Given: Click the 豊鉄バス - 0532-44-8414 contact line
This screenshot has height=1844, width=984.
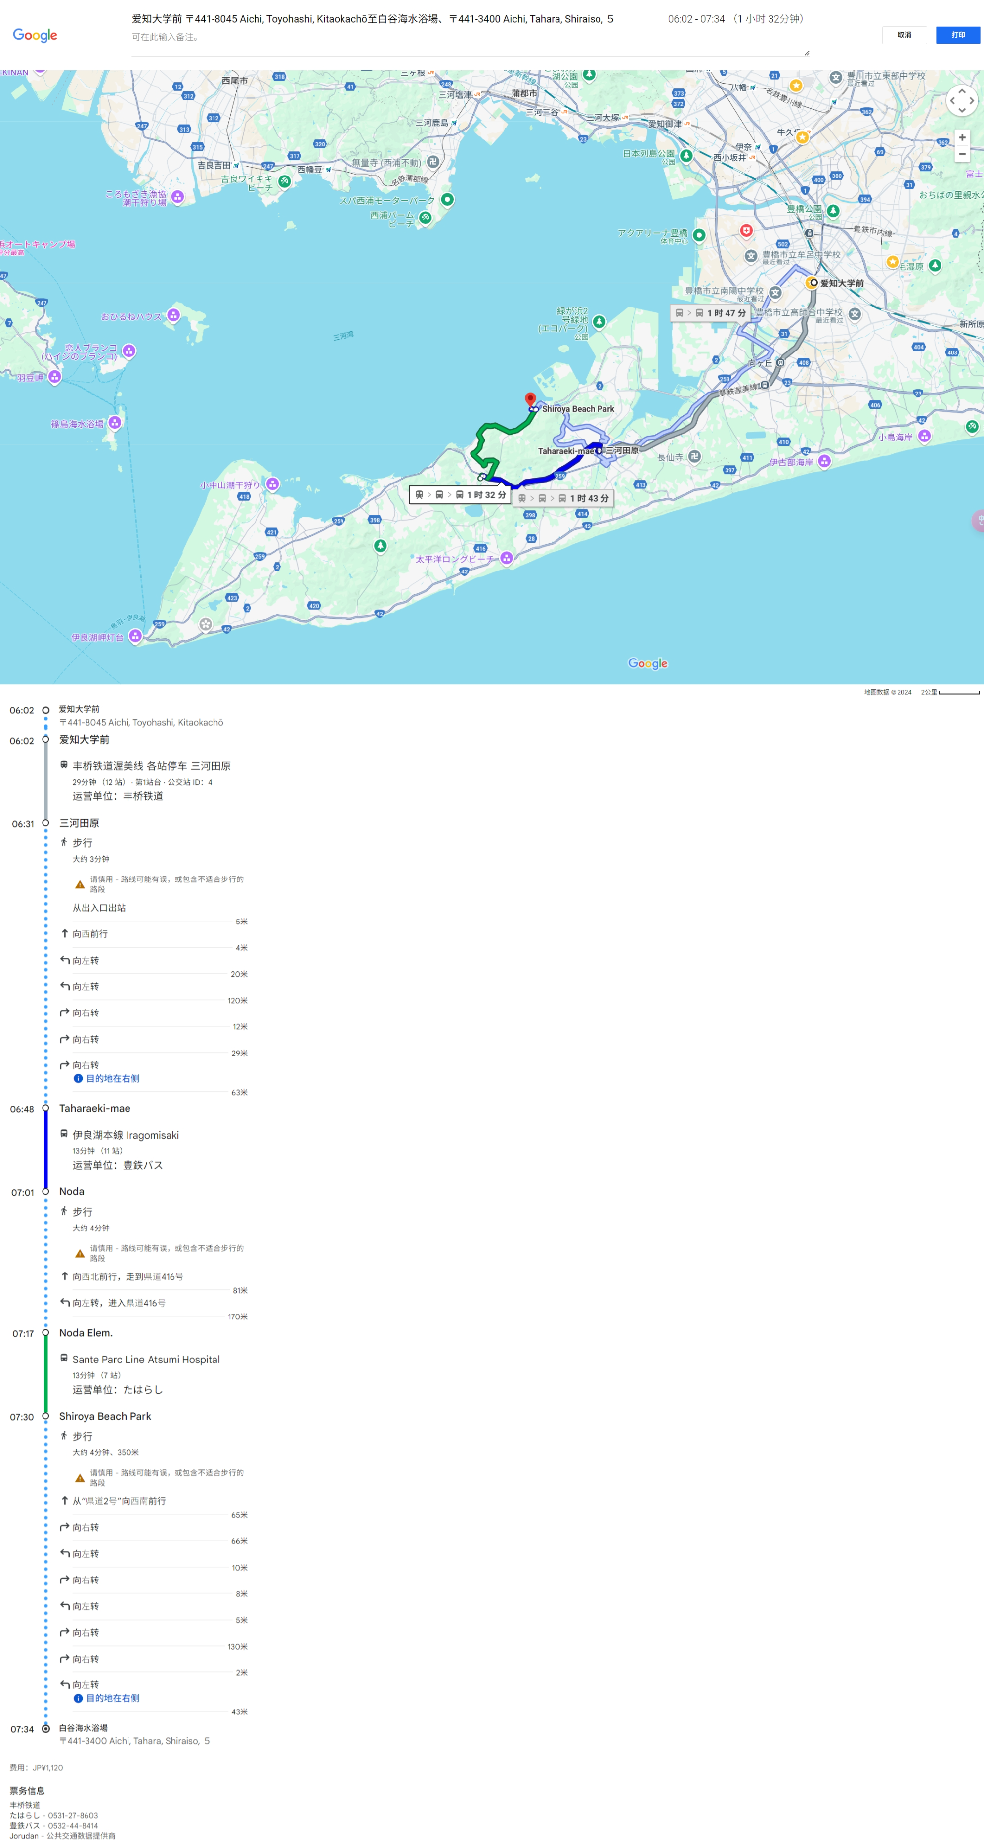Looking at the screenshot, I should click(54, 1825).
